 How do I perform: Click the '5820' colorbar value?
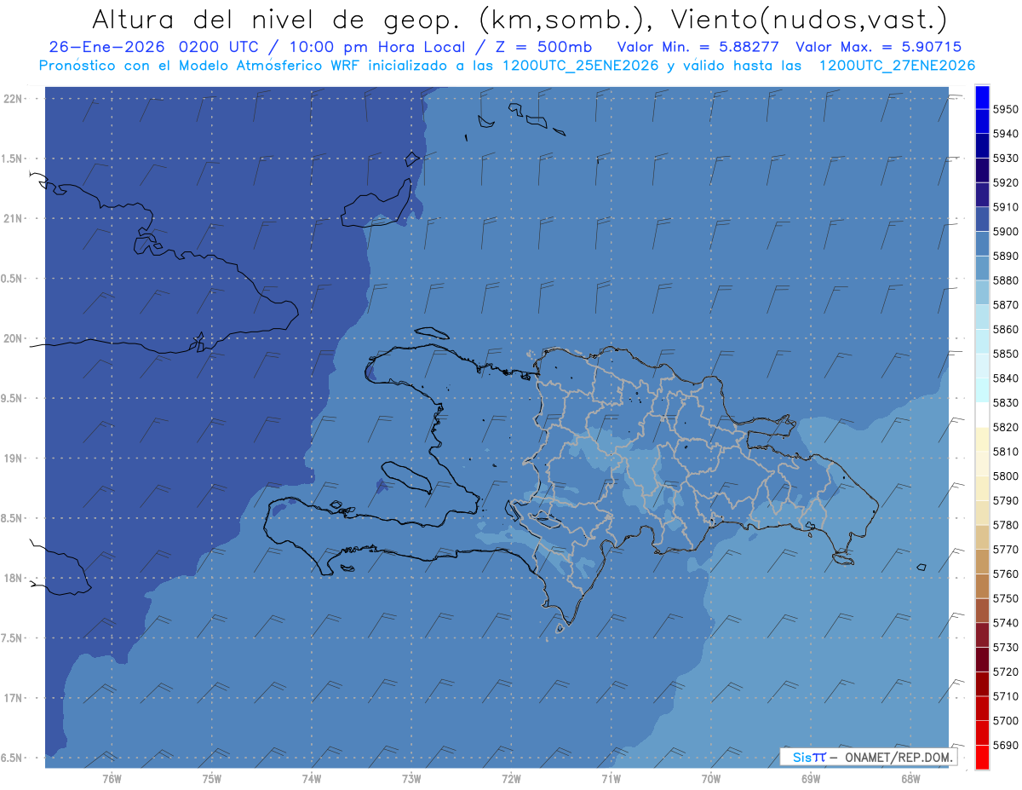tap(1005, 427)
